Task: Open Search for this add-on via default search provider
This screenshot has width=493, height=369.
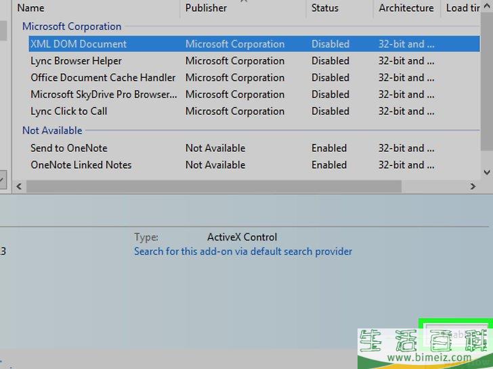Action: pos(243,251)
